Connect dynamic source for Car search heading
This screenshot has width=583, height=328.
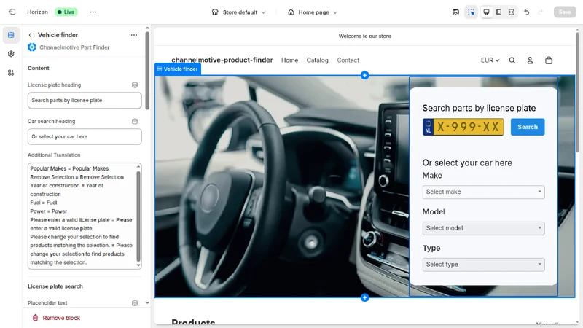135,121
